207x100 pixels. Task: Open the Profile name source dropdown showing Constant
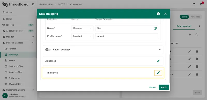[82, 36]
